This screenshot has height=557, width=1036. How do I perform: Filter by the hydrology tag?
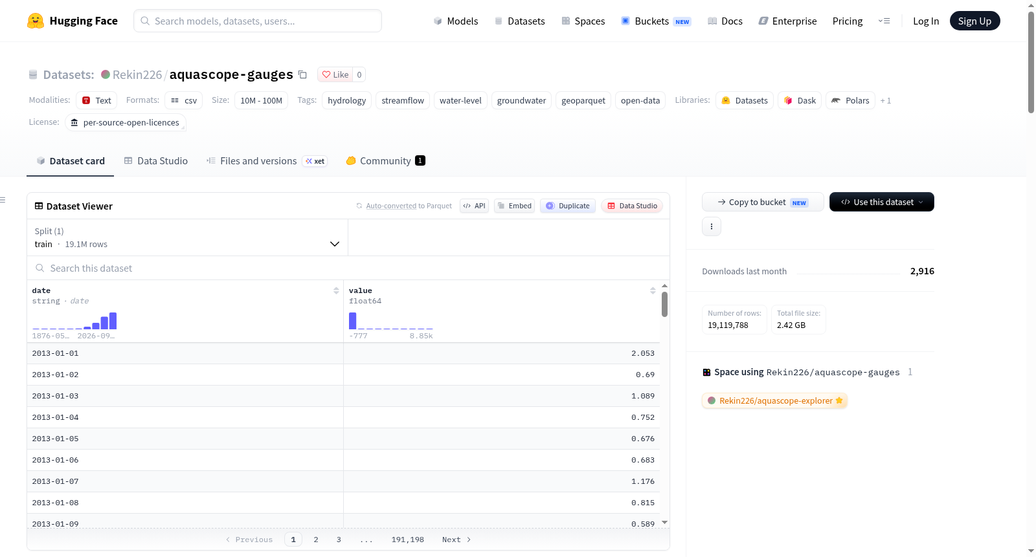[346, 100]
